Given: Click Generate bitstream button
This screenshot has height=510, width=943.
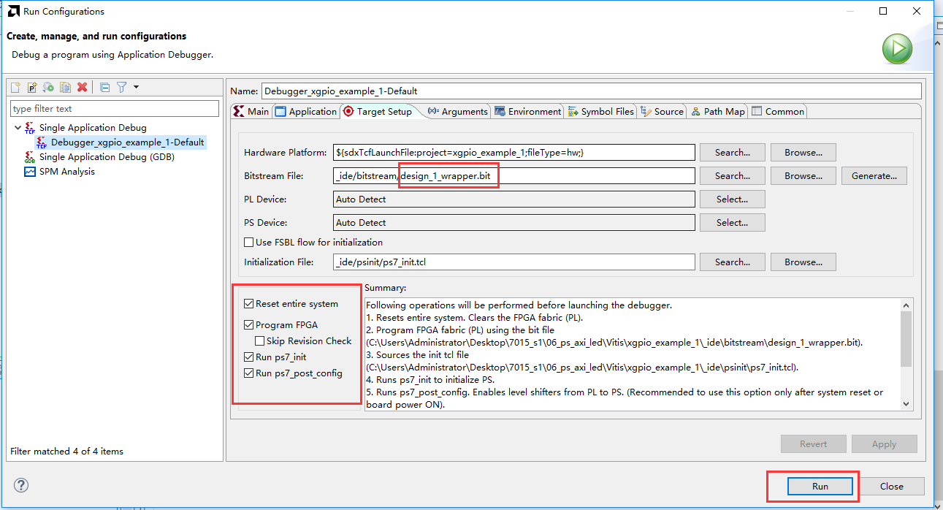Looking at the screenshot, I should (x=874, y=176).
